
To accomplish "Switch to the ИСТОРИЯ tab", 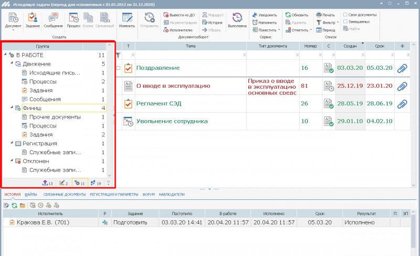I will tap(12, 195).
